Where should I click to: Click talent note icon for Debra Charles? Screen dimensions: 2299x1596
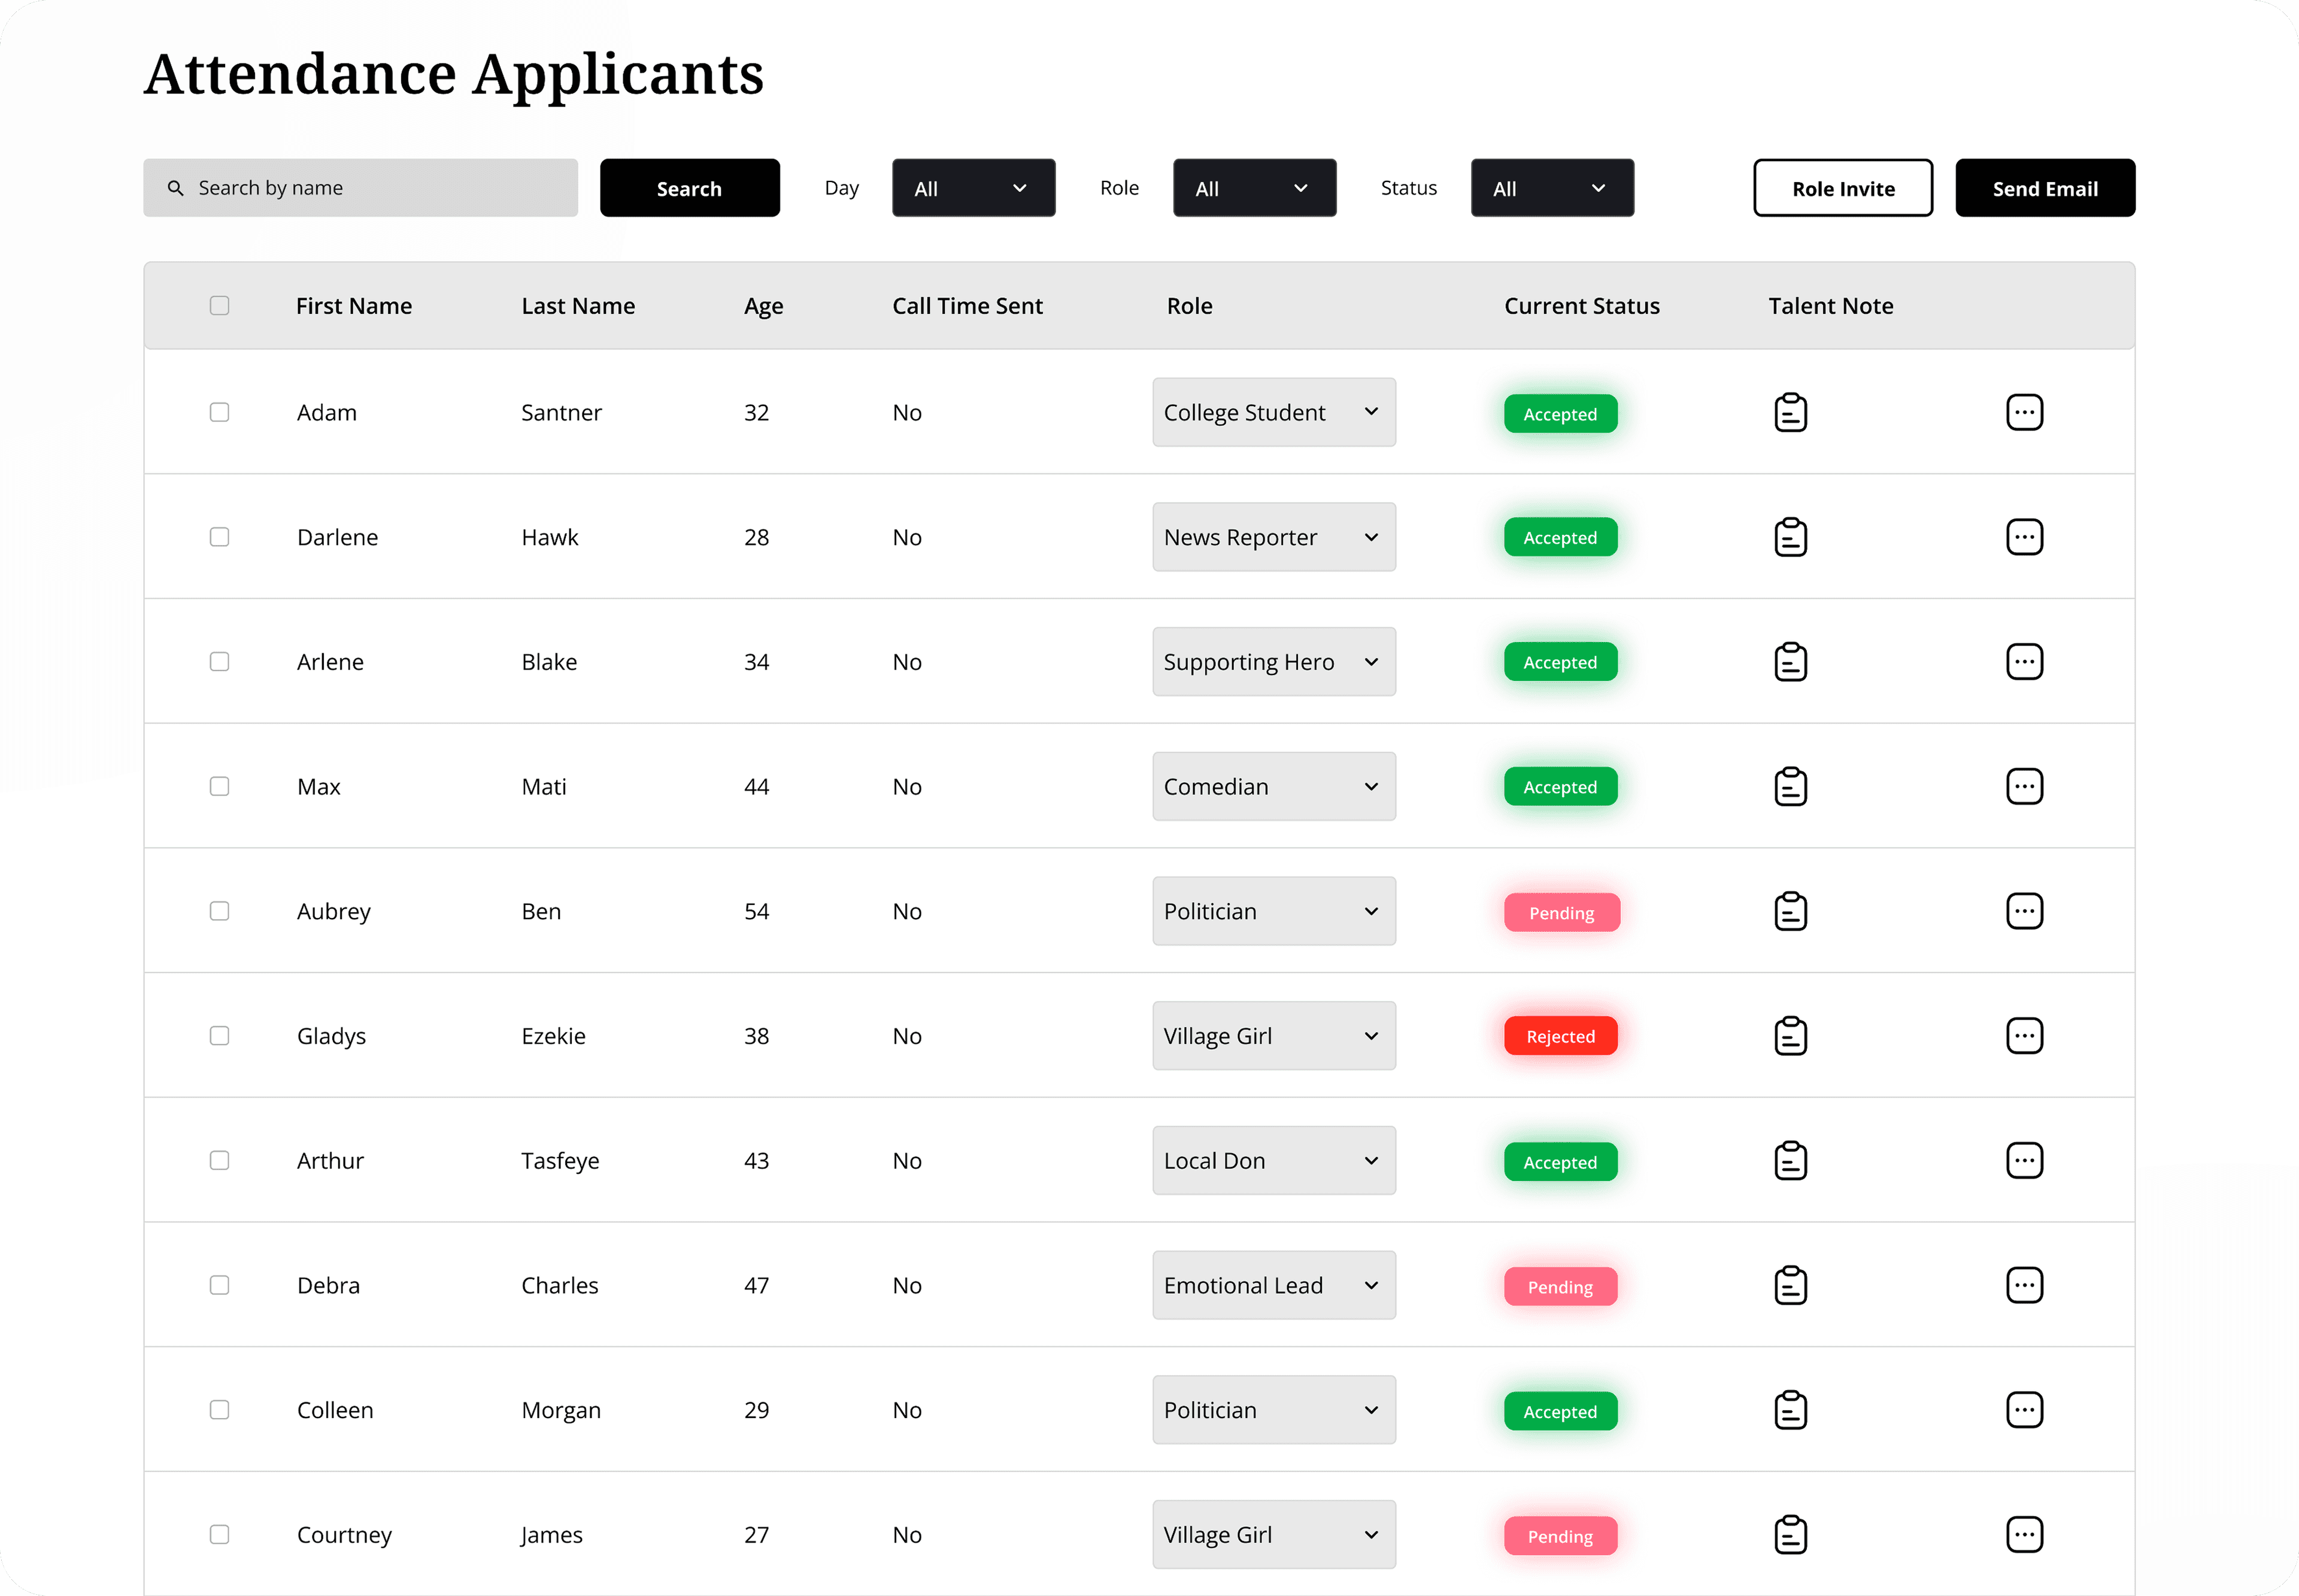coord(1790,1285)
